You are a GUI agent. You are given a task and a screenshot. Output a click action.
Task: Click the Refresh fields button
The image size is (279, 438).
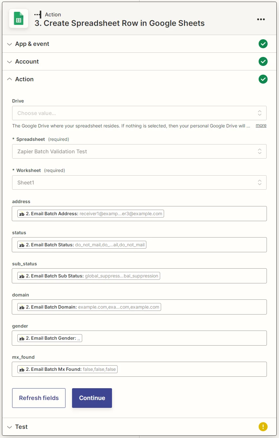pos(39,398)
